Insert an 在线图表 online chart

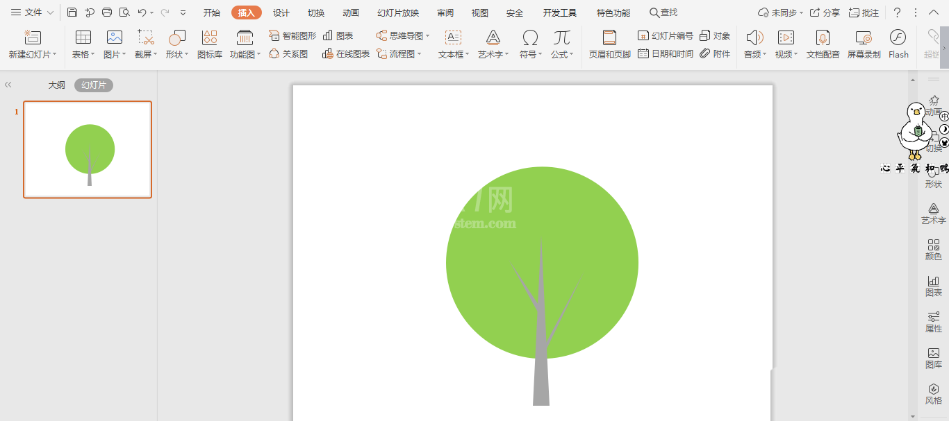point(346,53)
